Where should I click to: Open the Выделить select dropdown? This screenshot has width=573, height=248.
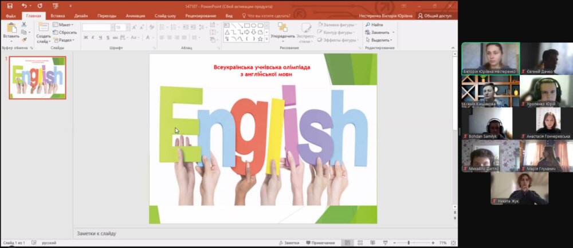379,40
